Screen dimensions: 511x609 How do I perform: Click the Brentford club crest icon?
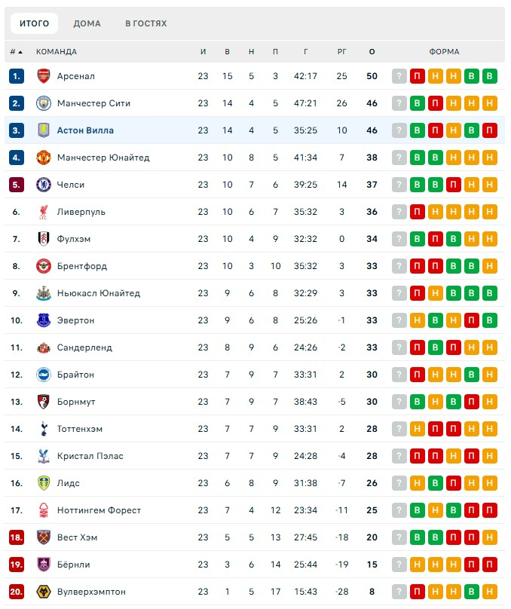43,266
